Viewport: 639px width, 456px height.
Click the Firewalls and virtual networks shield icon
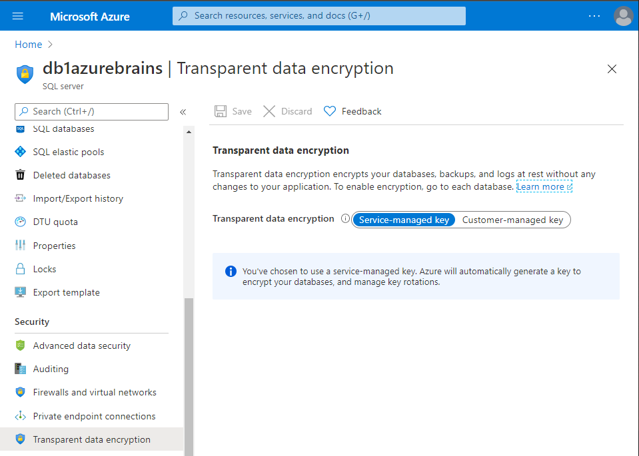pos(21,391)
